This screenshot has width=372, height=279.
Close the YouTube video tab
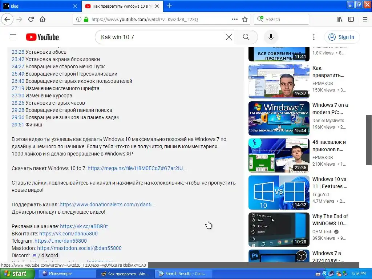point(157,6)
